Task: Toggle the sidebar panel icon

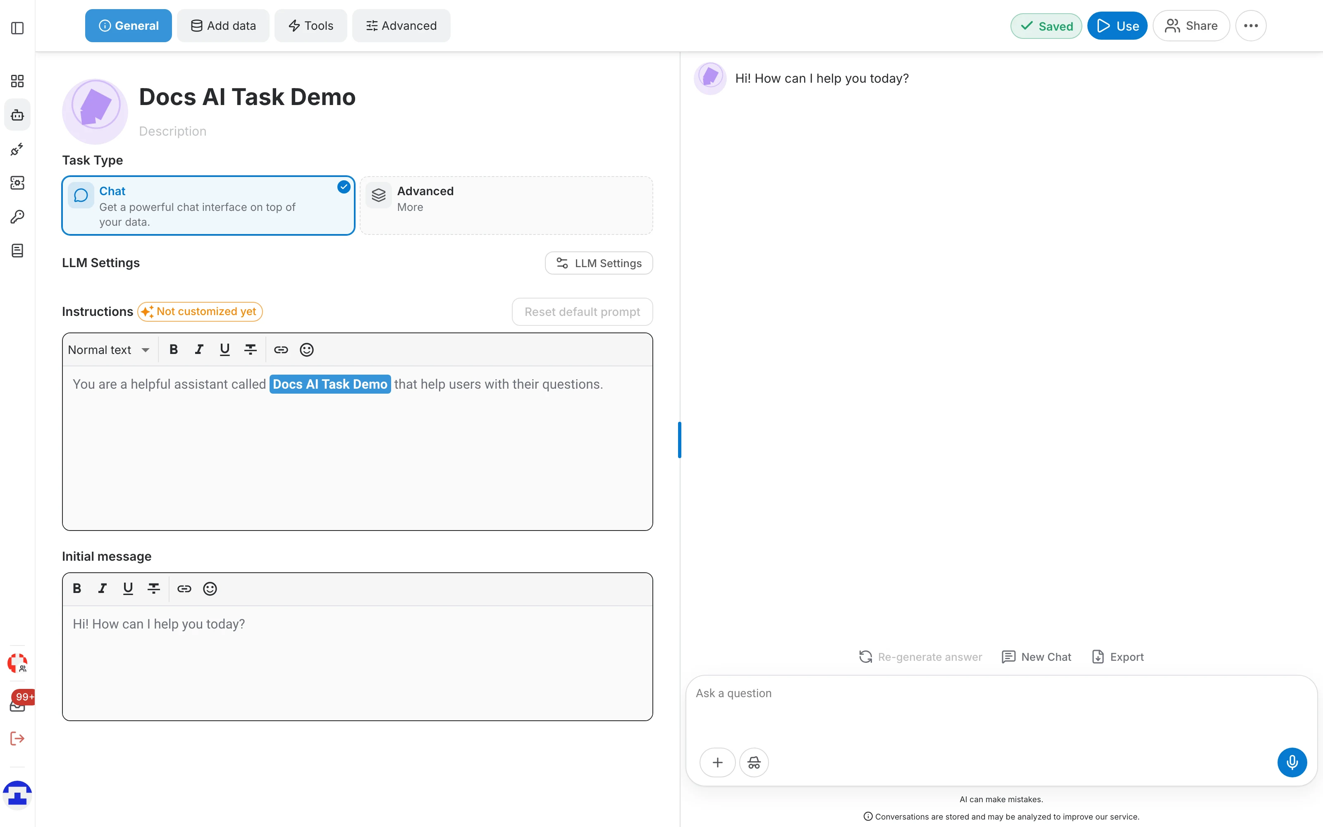Action: (17, 28)
